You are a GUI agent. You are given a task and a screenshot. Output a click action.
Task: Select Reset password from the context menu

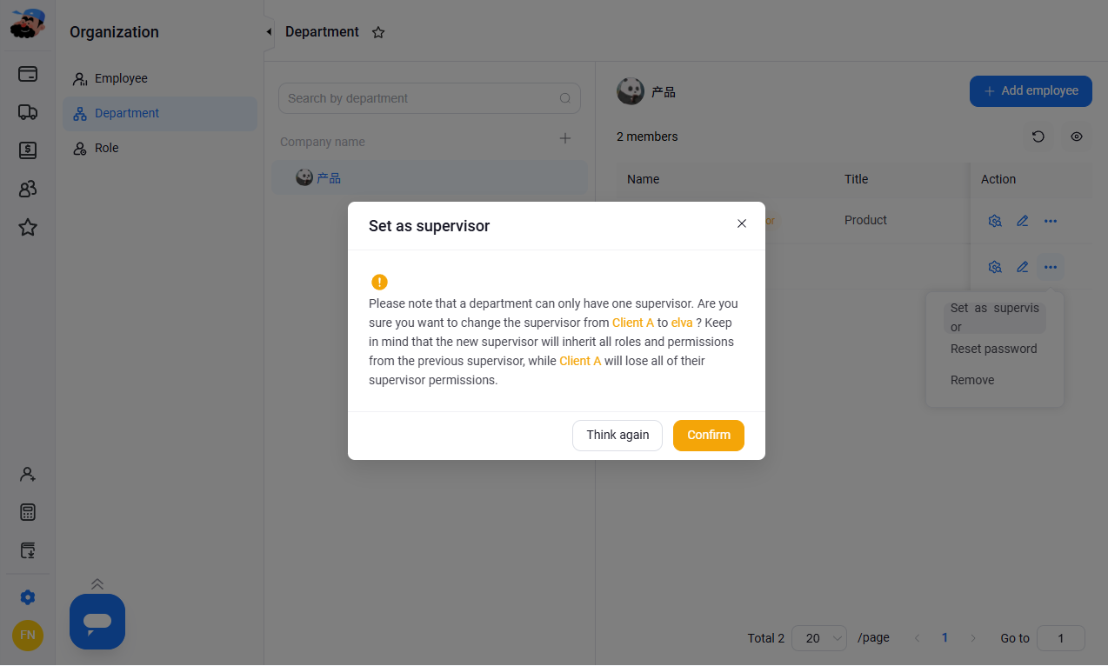point(994,349)
